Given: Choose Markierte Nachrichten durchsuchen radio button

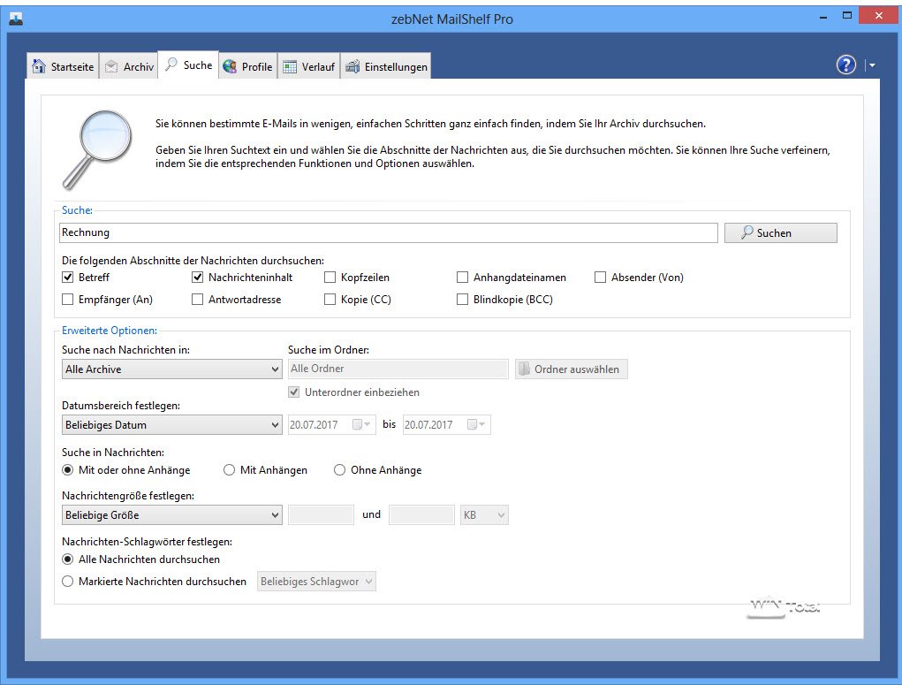Looking at the screenshot, I should (68, 582).
